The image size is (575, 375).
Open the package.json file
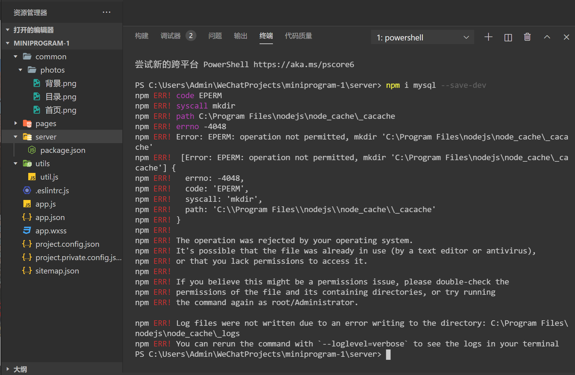63,150
